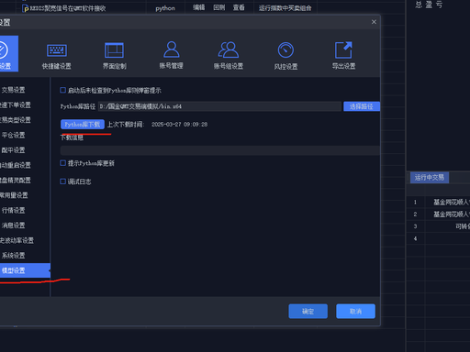Close the settings dialog with the X

point(374,22)
